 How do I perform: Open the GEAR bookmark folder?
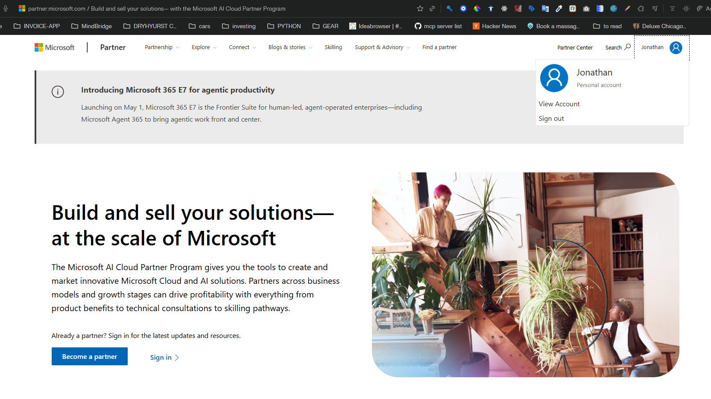(x=325, y=26)
